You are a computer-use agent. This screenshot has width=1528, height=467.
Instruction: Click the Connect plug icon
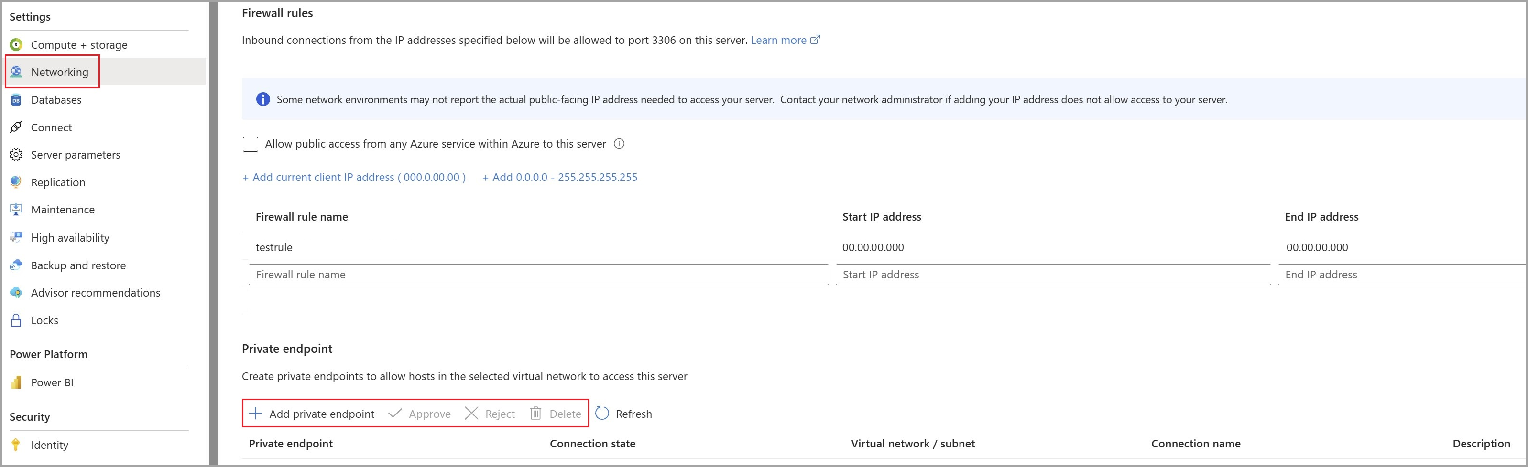tap(16, 127)
